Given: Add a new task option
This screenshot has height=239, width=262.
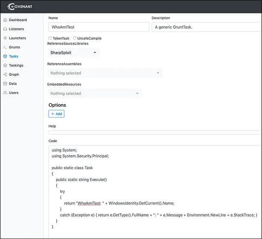Looking at the screenshot, I should pos(56,114).
